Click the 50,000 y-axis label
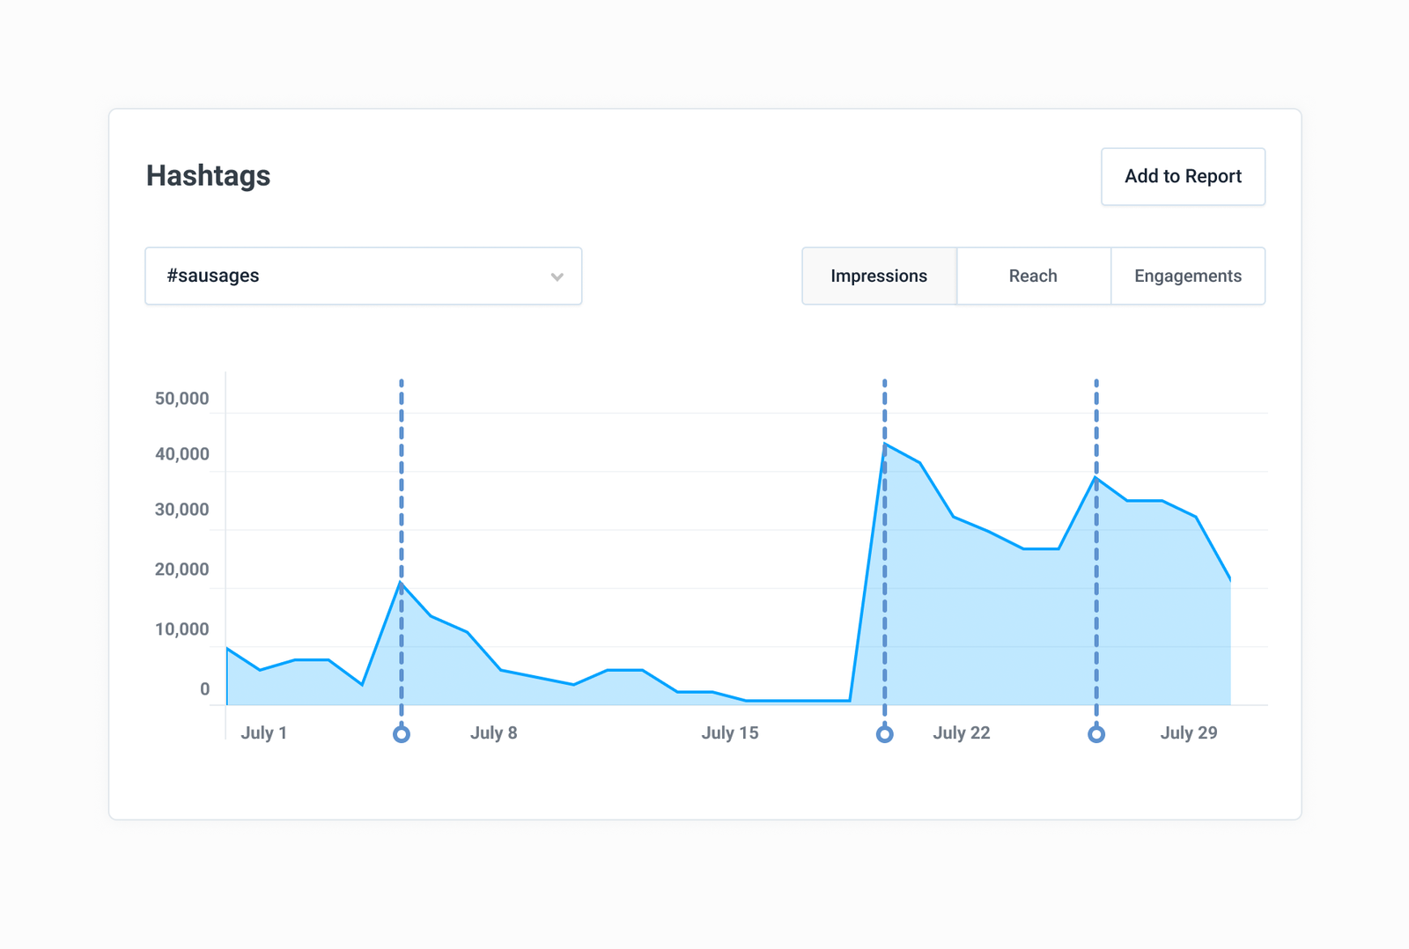Image resolution: width=1409 pixels, height=949 pixels. [x=182, y=398]
